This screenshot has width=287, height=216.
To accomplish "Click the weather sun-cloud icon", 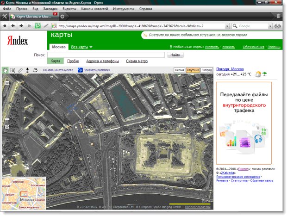I will click(x=258, y=74).
